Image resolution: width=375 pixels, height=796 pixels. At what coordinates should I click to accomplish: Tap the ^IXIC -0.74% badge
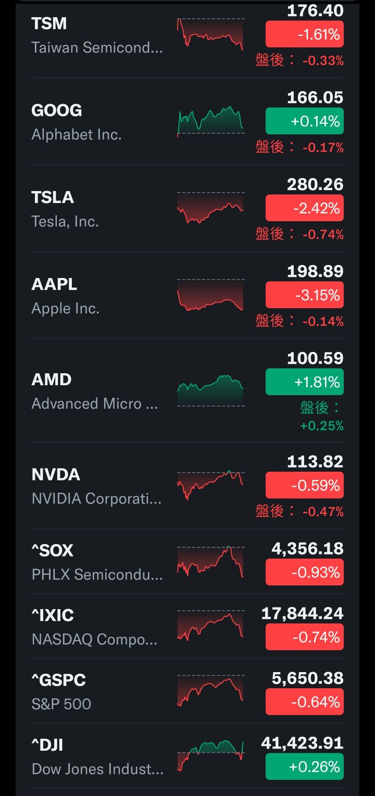[x=305, y=637]
